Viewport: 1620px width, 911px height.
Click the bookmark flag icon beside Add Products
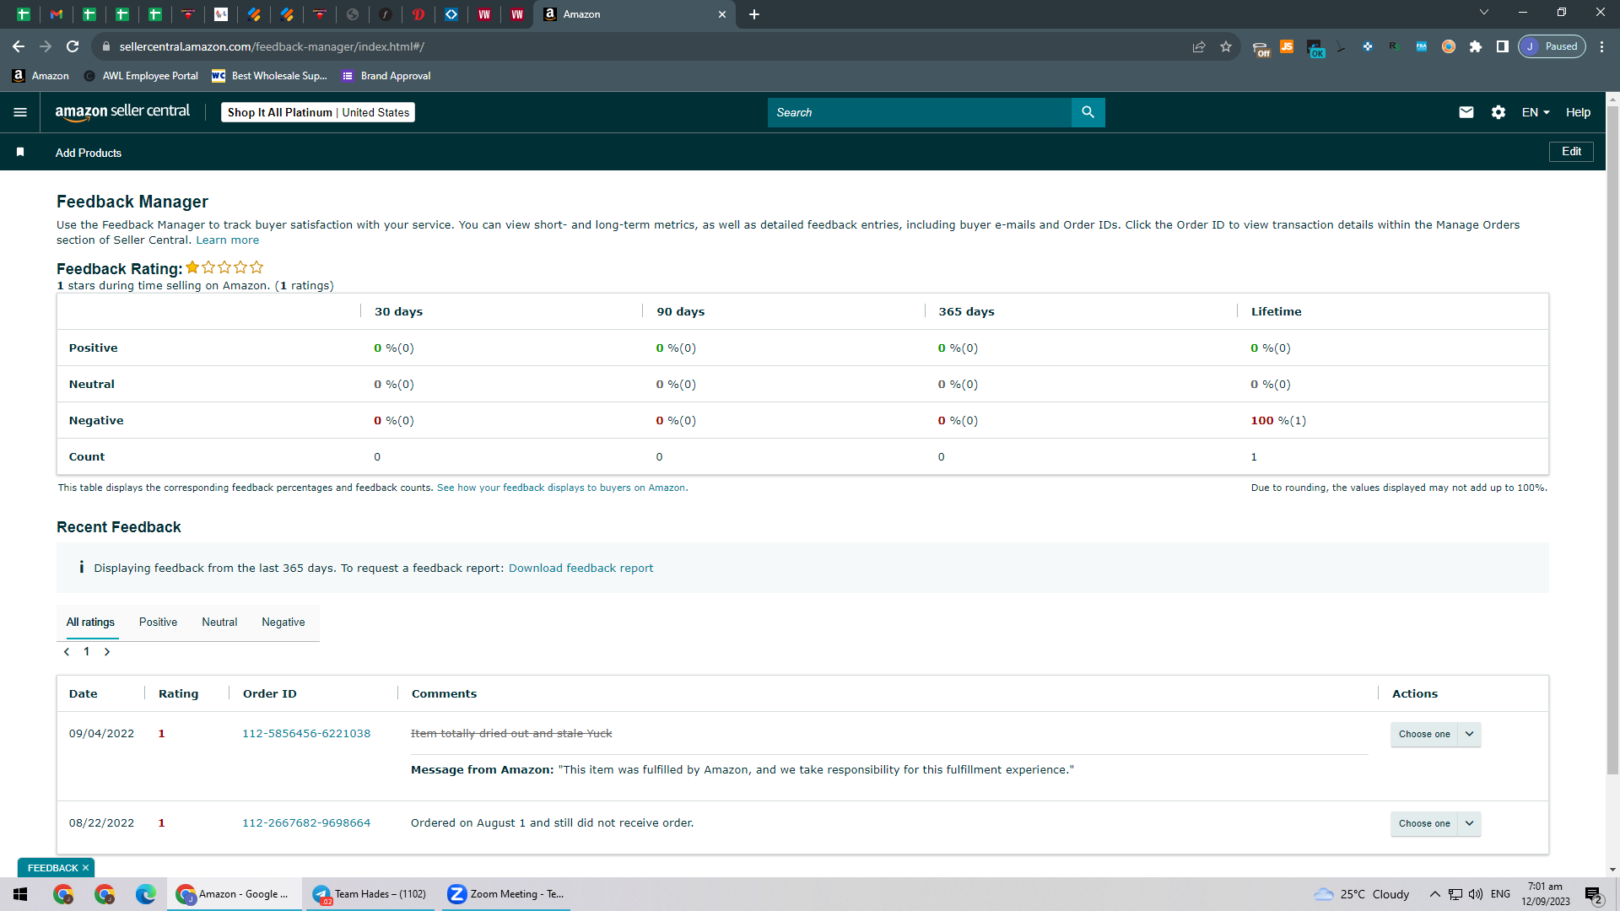(20, 152)
